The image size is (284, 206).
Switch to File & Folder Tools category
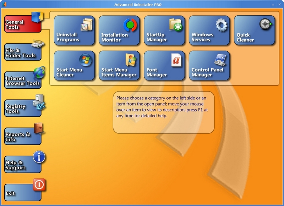(x=23, y=52)
